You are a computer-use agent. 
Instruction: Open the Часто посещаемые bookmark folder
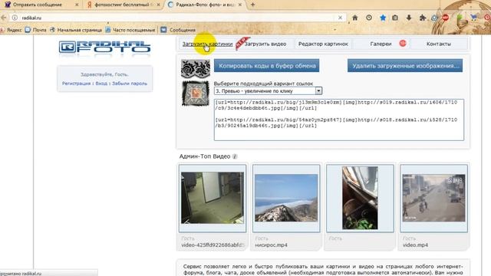pos(130,30)
